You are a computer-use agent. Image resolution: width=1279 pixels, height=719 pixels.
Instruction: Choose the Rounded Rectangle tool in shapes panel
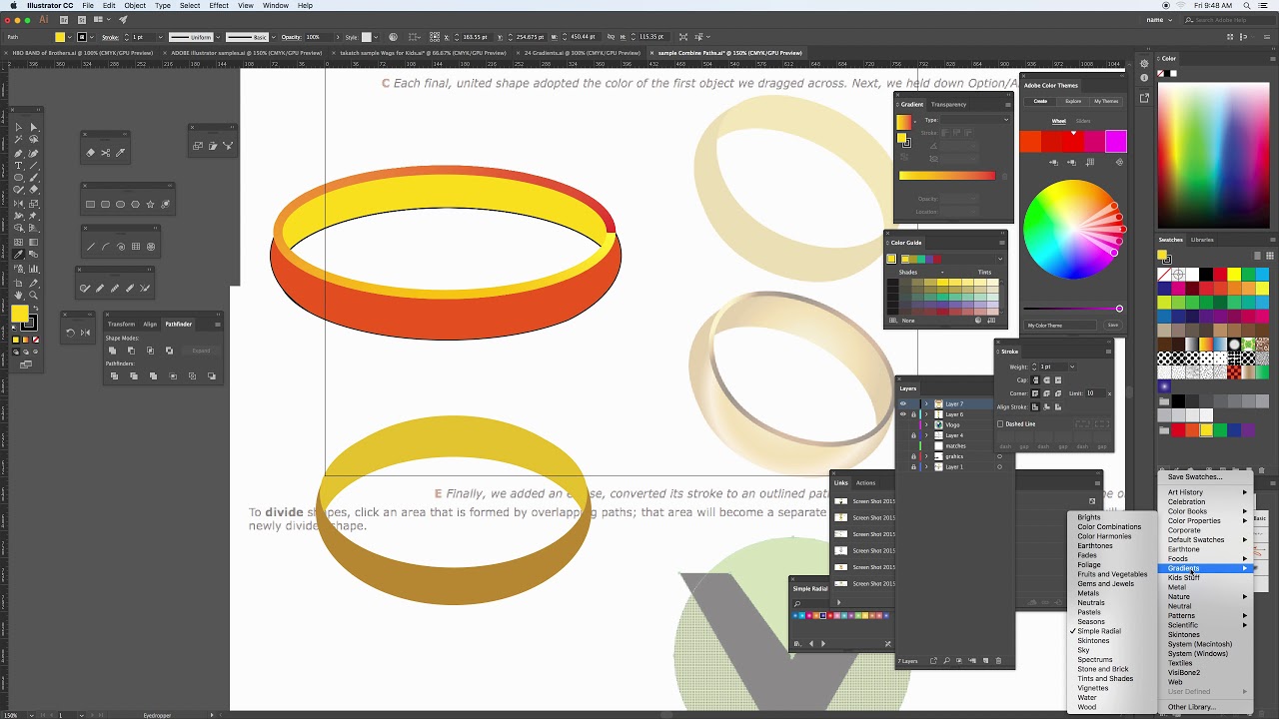click(x=106, y=205)
